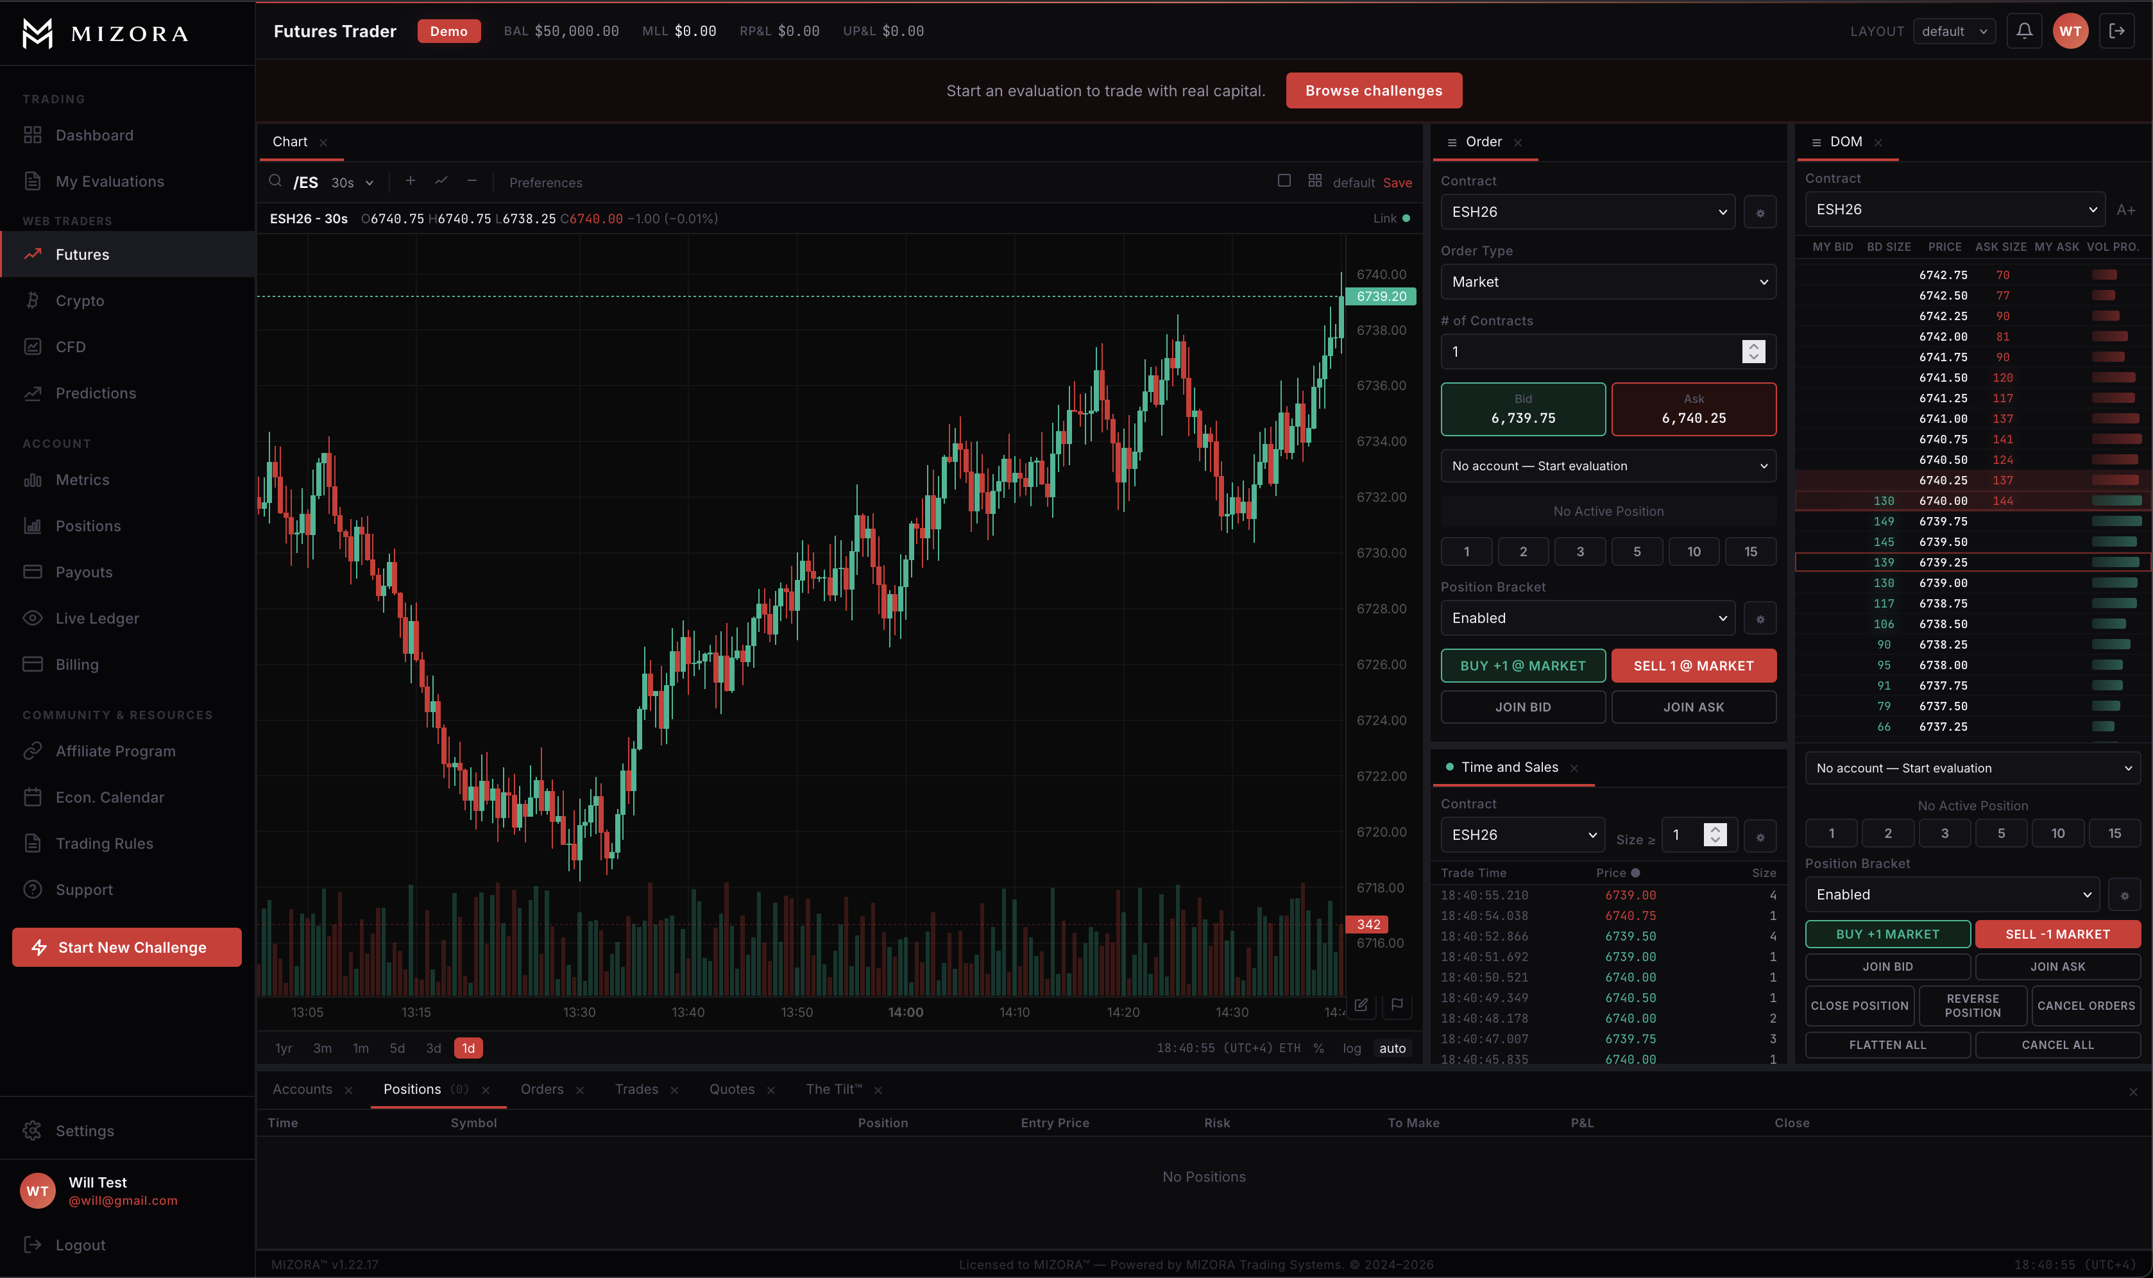Open the DOM contract ESH26 dropdown

tap(1954, 209)
